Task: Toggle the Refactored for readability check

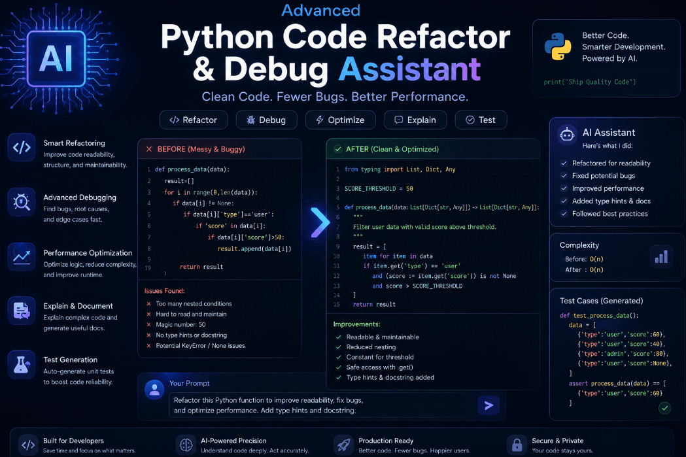Action: (564, 163)
